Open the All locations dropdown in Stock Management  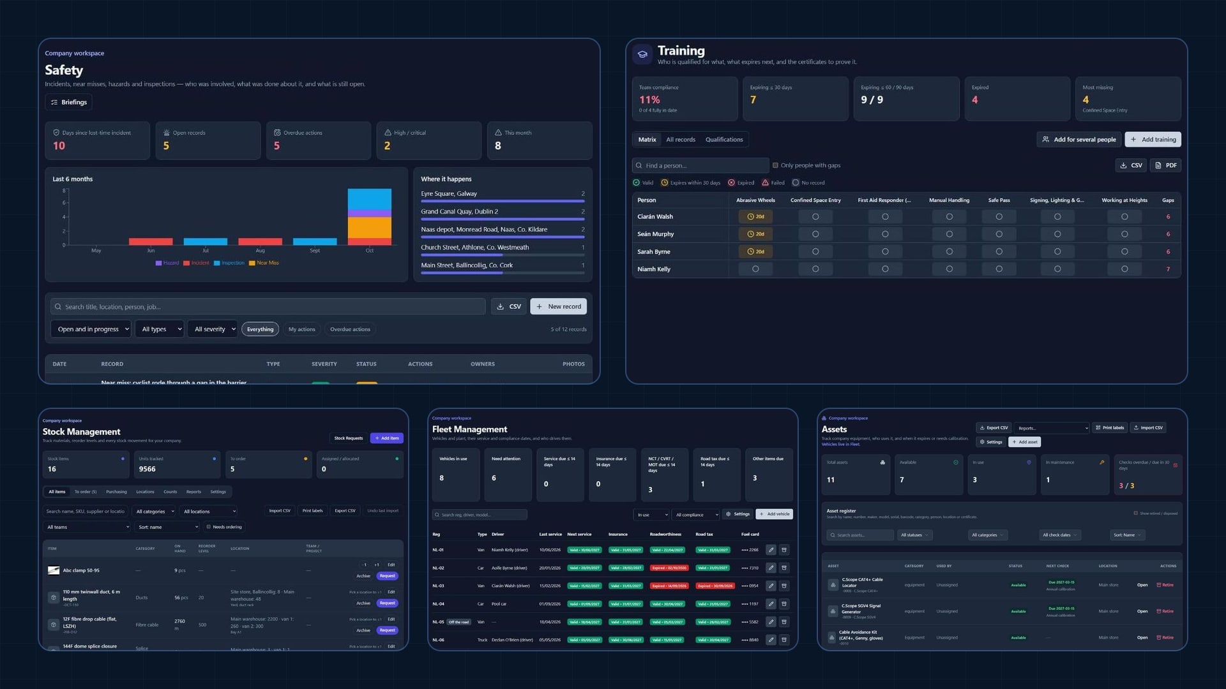click(x=209, y=512)
